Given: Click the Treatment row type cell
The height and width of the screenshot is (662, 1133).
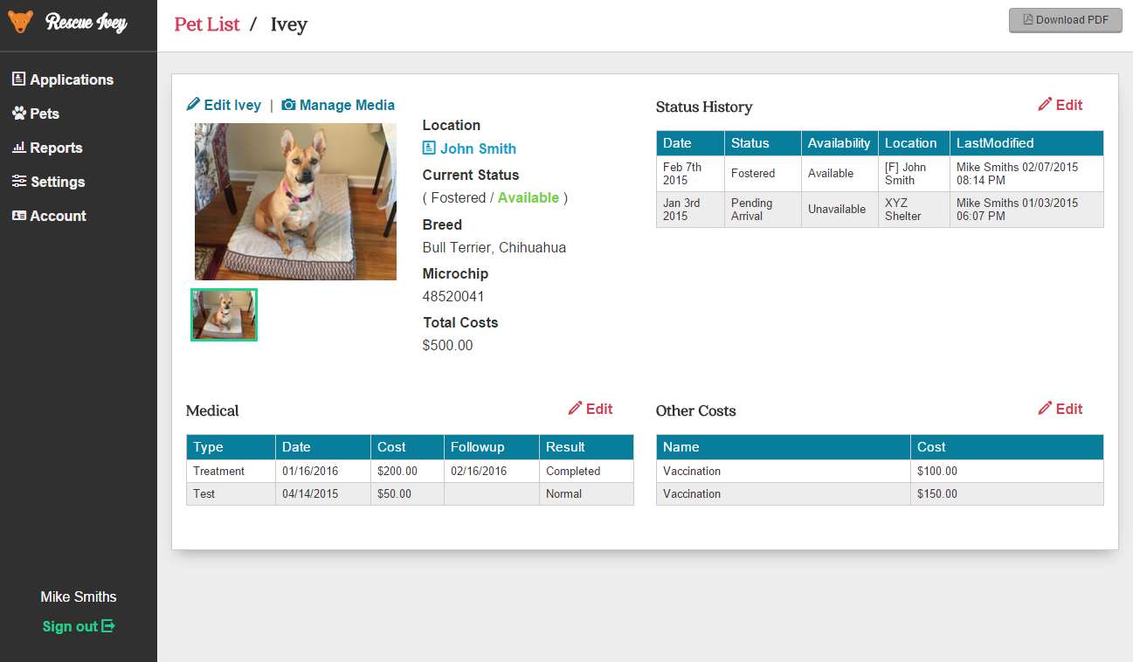Looking at the screenshot, I should coord(231,471).
